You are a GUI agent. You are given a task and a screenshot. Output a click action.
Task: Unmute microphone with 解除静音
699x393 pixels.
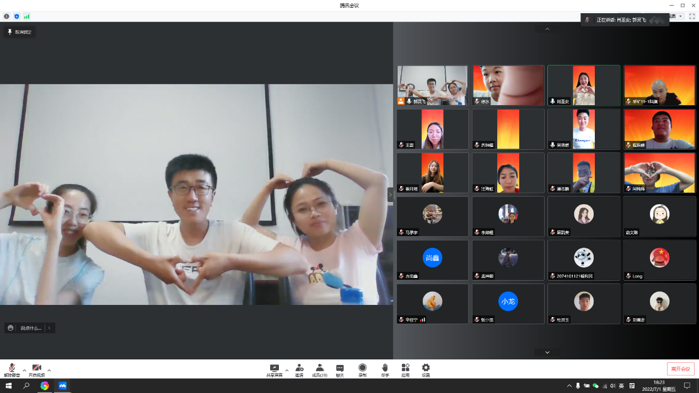(x=12, y=369)
